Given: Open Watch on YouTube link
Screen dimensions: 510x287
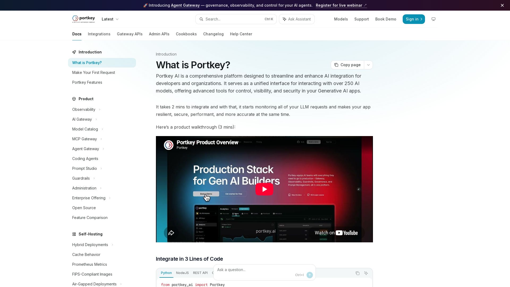Looking at the screenshot, I should pos(336,233).
